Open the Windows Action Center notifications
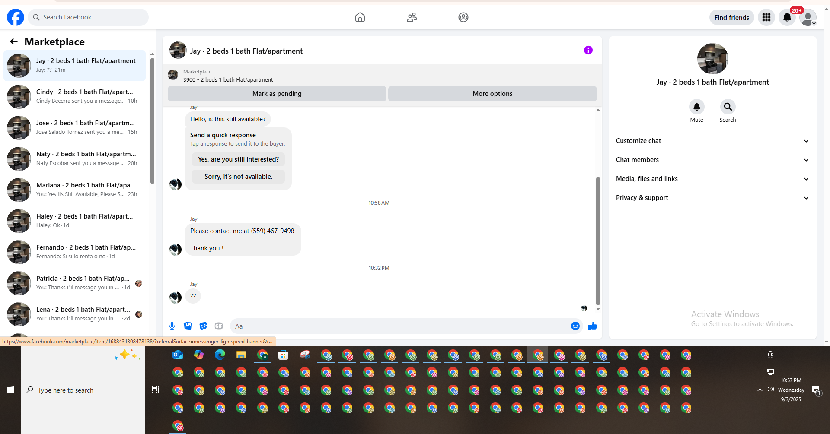Image resolution: width=830 pixels, height=434 pixels. [x=817, y=391]
